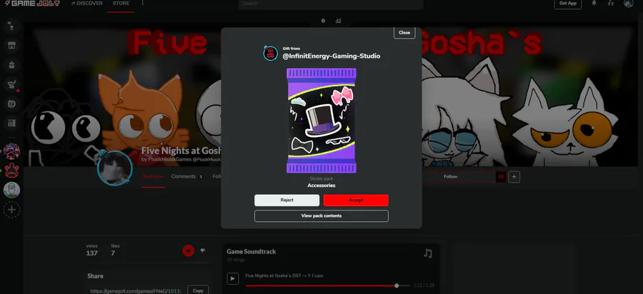Screen dimensions: 643x294
Task: Open the Discover section
Action: coord(86,4)
